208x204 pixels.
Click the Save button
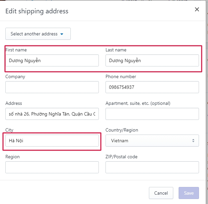(189, 193)
